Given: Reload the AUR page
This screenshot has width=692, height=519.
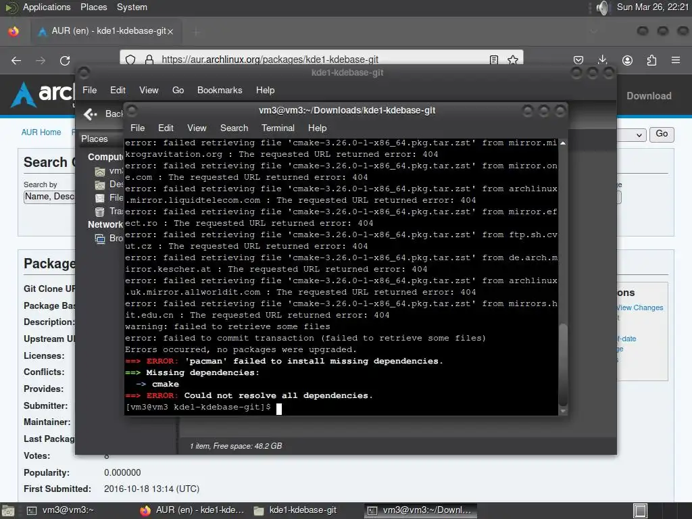Looking at the screenshot, I should 65,60.
